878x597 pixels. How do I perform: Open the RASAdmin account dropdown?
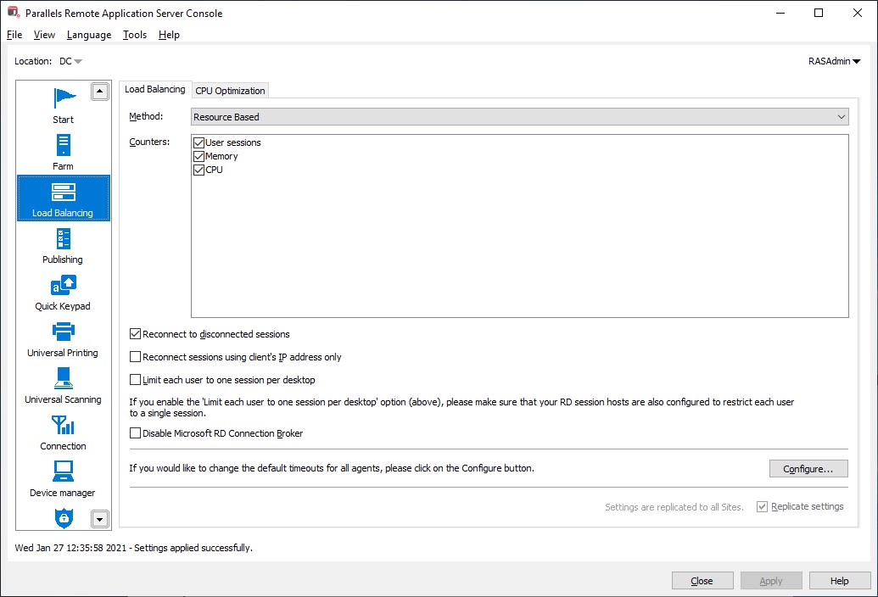tap(835, 62)
